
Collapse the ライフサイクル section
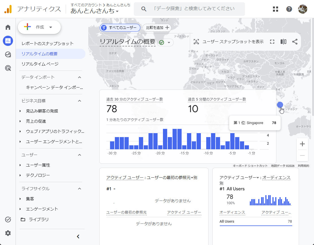[79, 189]
